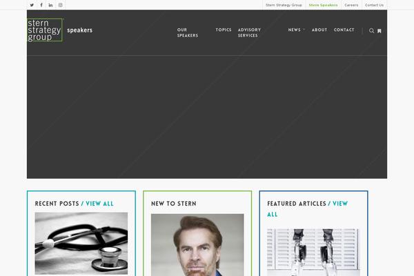Click the 'speakers' text beside logo

pos(80,30)
